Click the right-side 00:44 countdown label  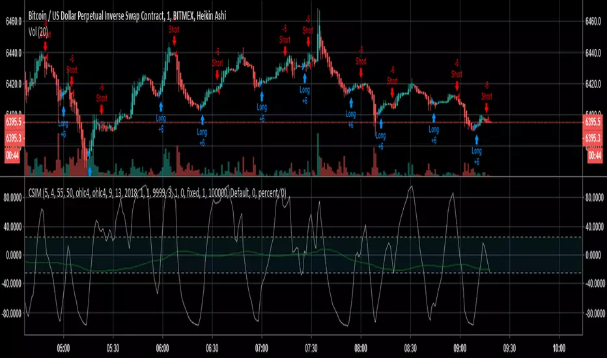(594, 156)
